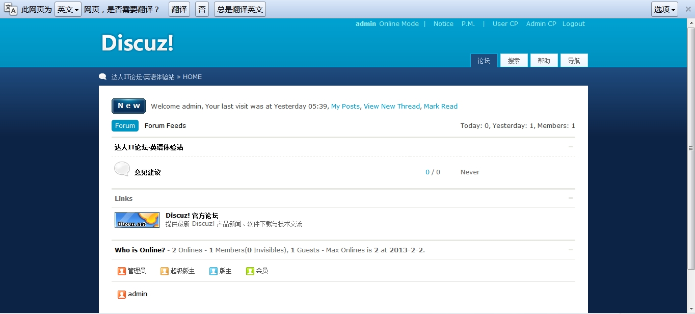The width and height of the screenshot is (695, 314).
Task: Collapse the Who is Online section
Action: (x=571, y=250)
